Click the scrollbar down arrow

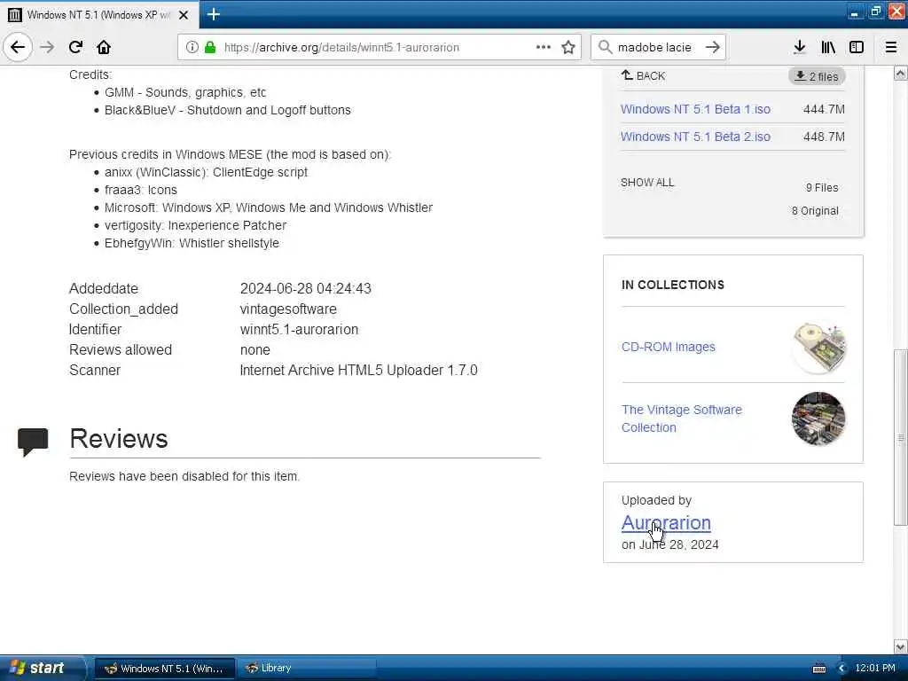click(x=900, y=646)
